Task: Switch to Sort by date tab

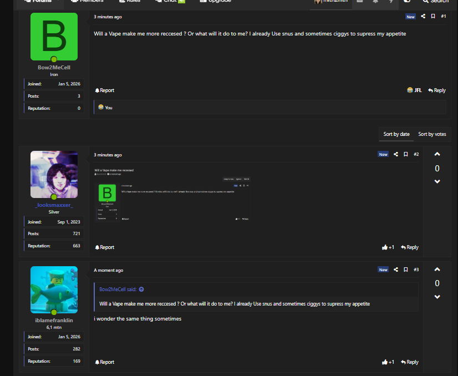Action: click(x=396, y=134)
